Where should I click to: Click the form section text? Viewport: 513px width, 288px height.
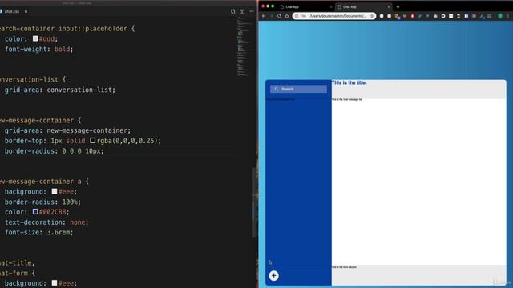point(344,267)
